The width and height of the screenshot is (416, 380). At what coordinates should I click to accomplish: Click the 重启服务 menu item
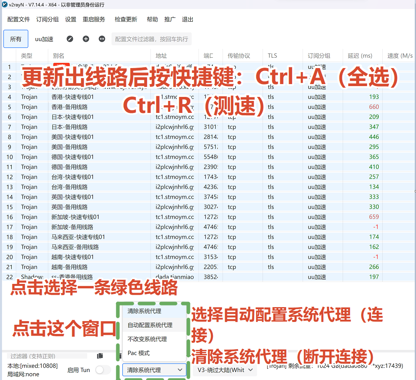pyautogui.click(x=94, y=19)
